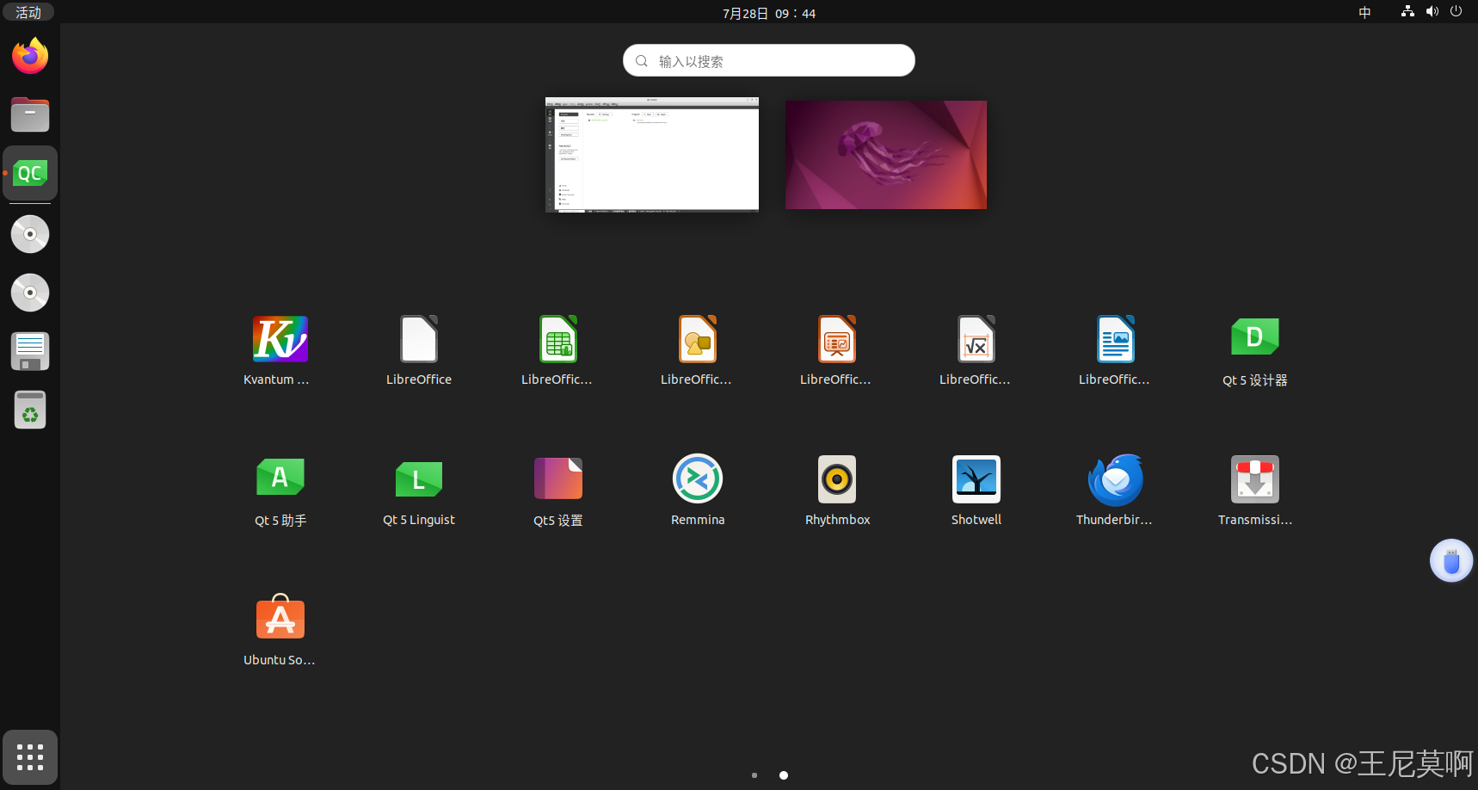Launch LibreOffice Writer, the blue document icon
Image resolution: width=1478 pixels, height=790 pixels.
click(1116, 339)
